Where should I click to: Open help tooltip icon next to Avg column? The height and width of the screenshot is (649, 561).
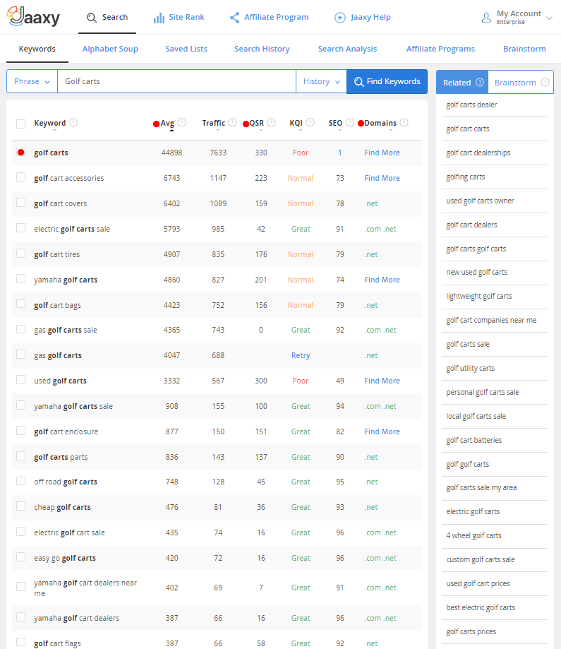point(181,122)
